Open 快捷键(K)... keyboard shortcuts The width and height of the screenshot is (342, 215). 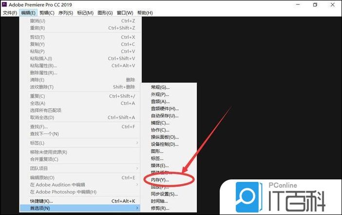pyautogui.click(x=80, y=201)
